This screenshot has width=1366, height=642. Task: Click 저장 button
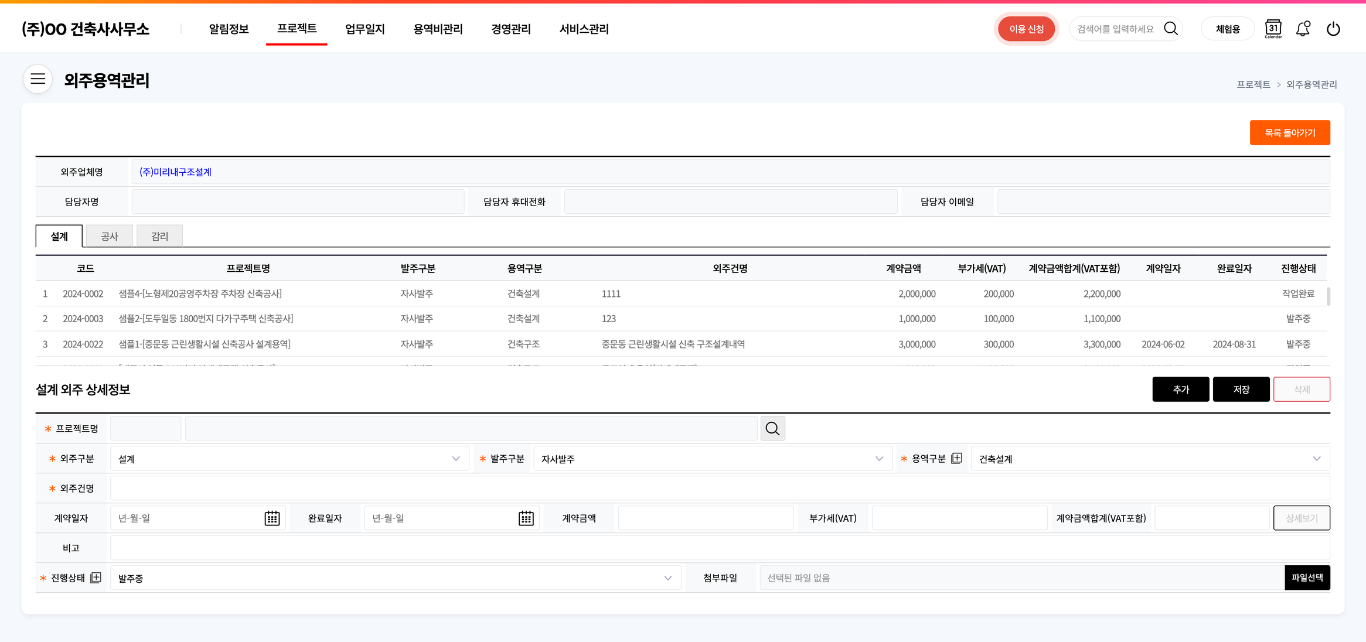(x=1241, y=390)
